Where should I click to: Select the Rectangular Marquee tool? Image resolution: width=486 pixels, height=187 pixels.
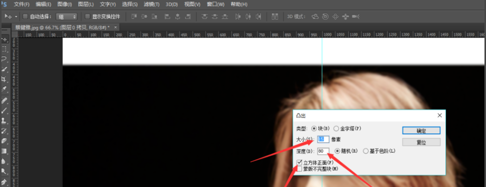point(5,49)
